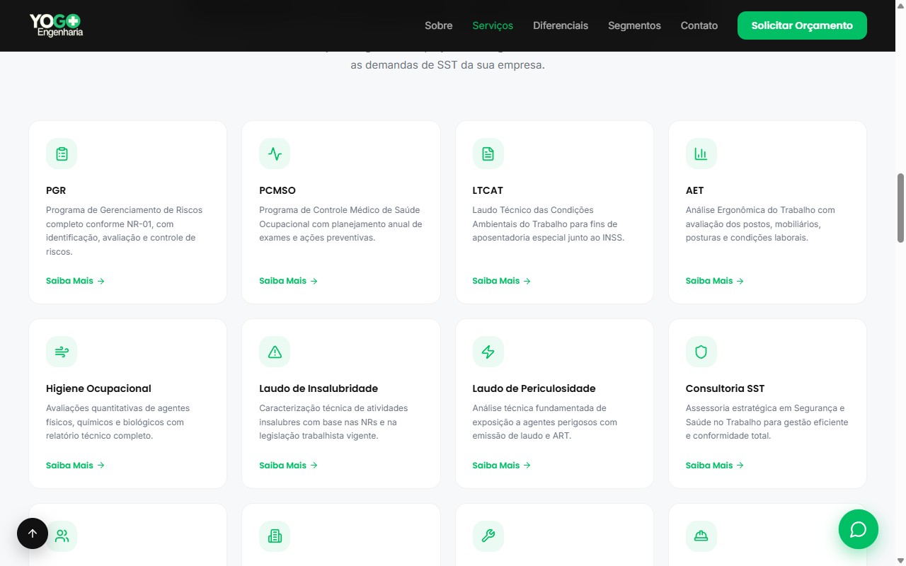Click Saiba Mais under Higiene Ocupacional
The height and width of the screenshot is (566, 906).
(75, 466)
